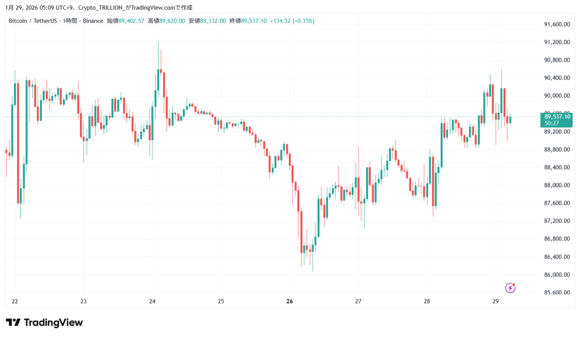Click the 高値 high value 89,620.00
The height and width of the screenshot is (337, 580).
click(x=173, y=21)
